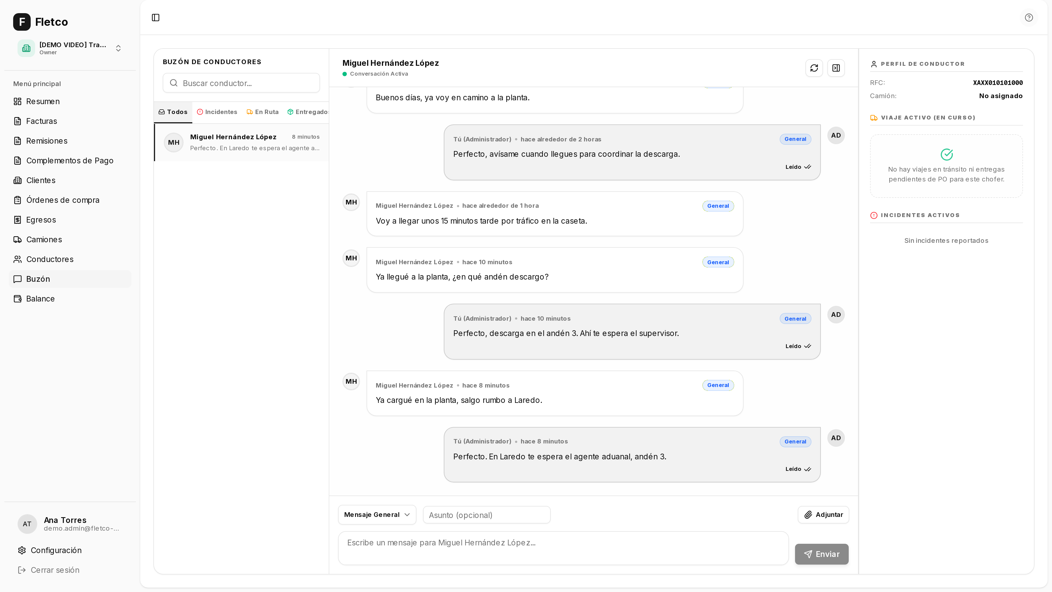Click the Enviar send button
Image resolution: width=1052 pixels, height=592 pixels.
pyautogui.click(x=822, y=554)
